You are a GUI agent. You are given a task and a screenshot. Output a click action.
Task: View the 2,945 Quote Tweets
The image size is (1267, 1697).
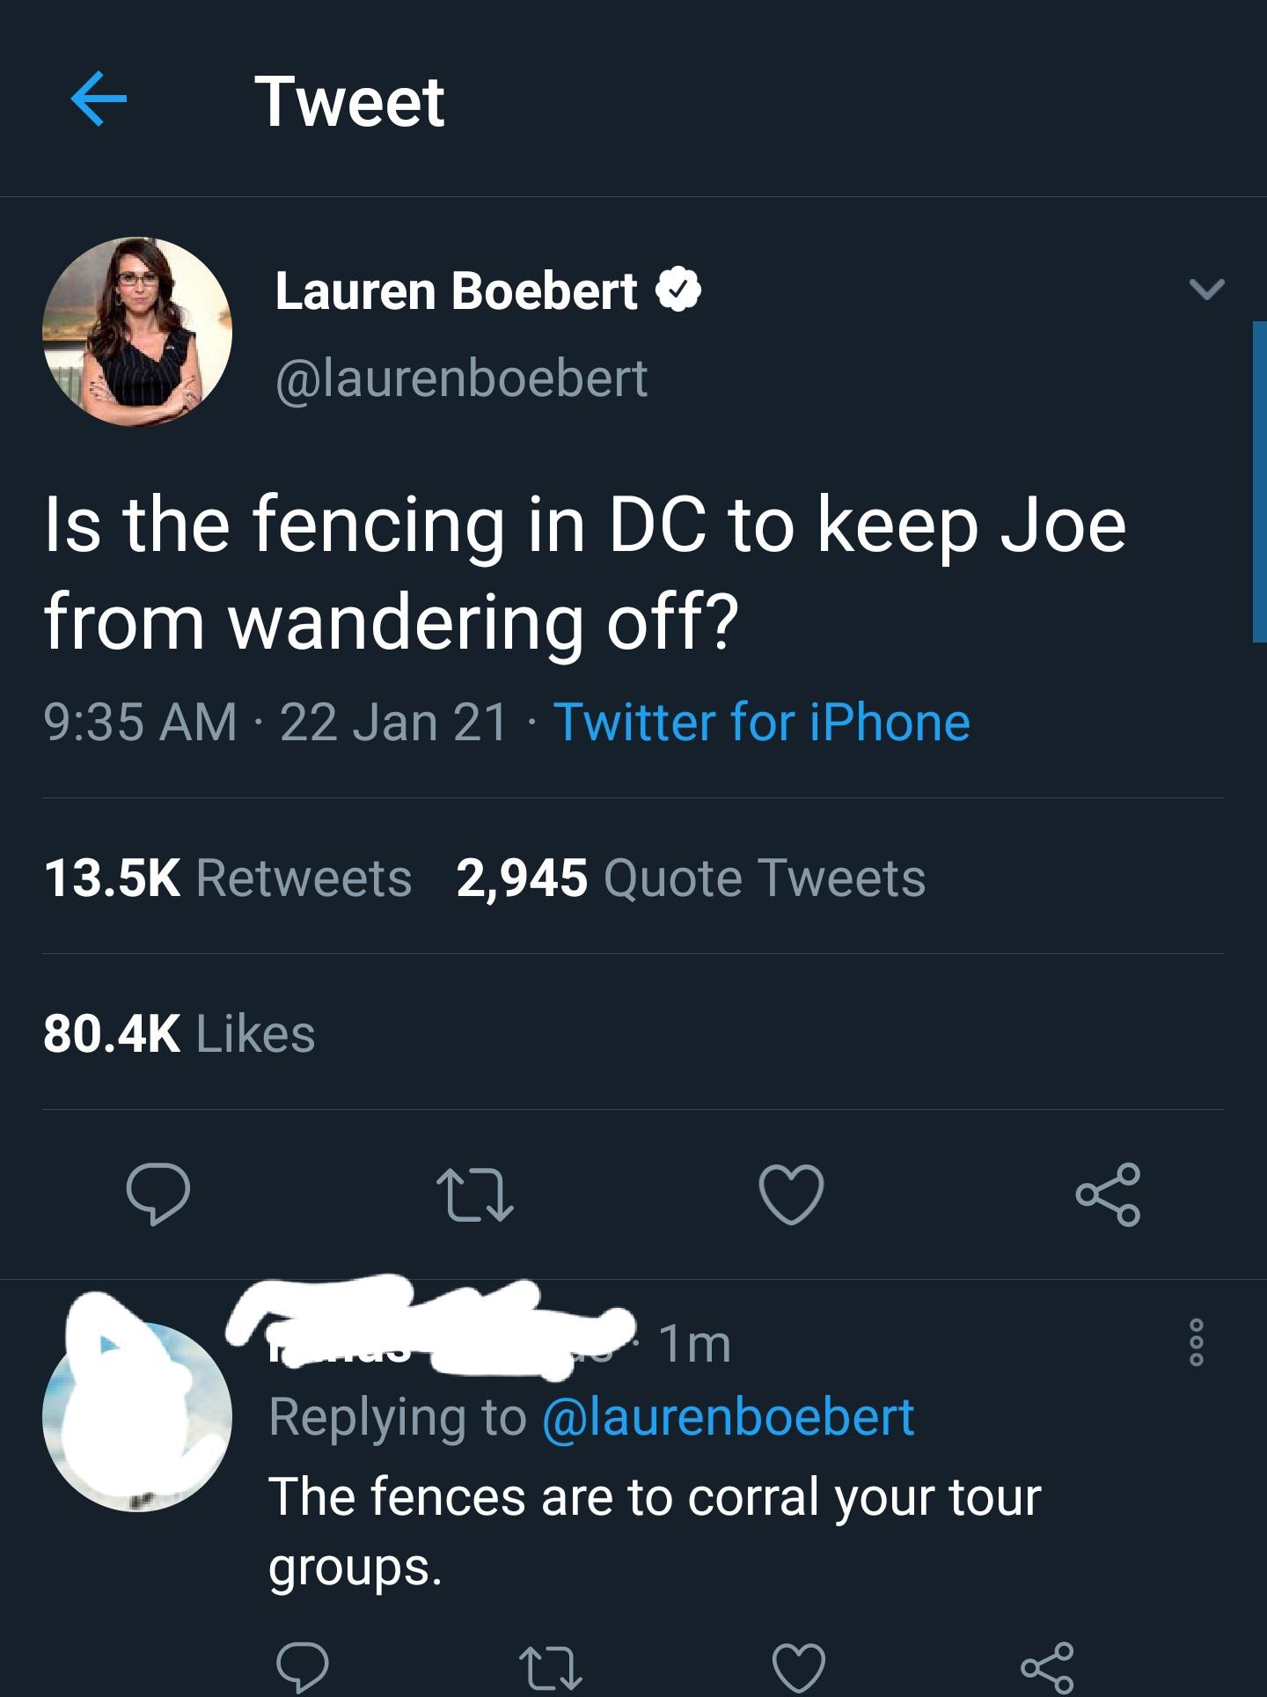click(x=691, y=878)
